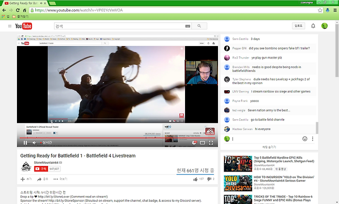Close the 'Getting Ready for Bat' tab
This screenshot has width=339, height=204.
coord(45,3)
